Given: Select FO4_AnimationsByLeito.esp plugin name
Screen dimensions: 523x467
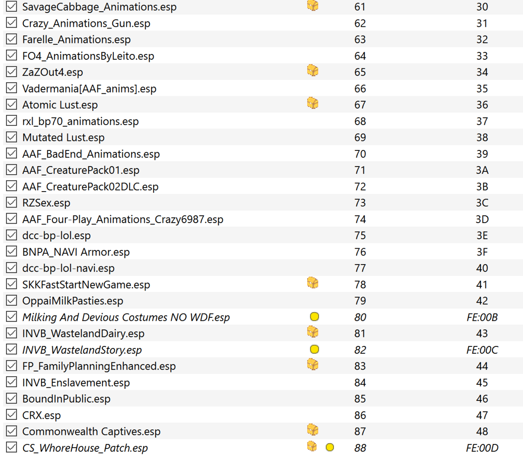Looking at the screenshot, I should 88,56.
